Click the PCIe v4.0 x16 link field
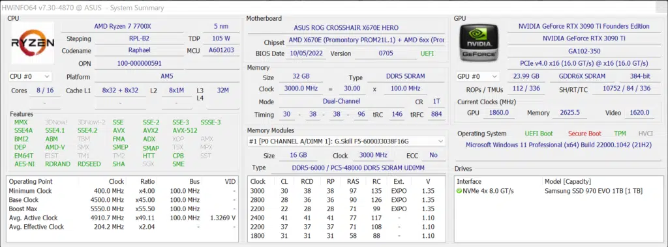This screenshot has height=247, width=668. tap(584, 63)
